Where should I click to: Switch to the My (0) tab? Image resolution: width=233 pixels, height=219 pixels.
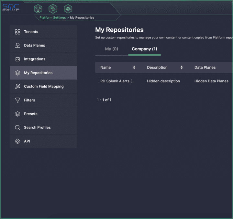coord(111,49)
